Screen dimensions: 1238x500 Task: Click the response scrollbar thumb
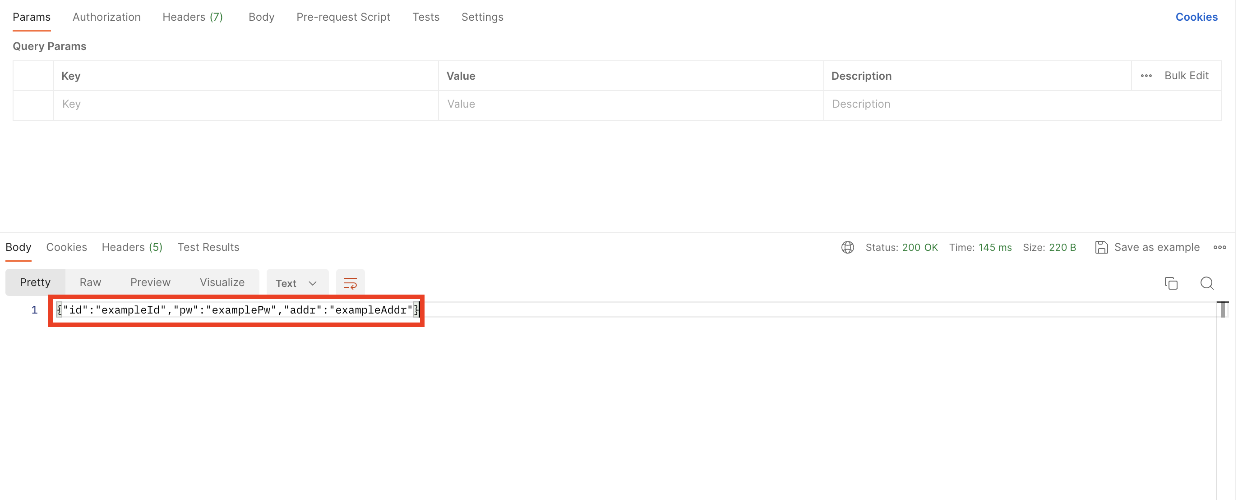1222,309
